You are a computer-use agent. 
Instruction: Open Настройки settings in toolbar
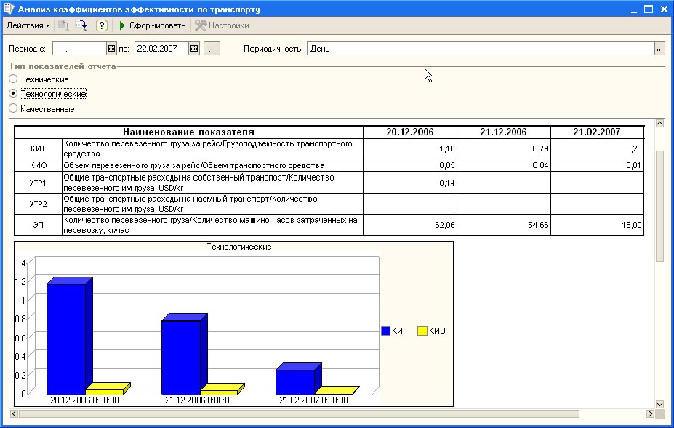coord(222,25)
